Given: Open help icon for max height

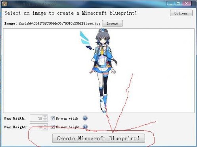Looking at the screenshot, I should click(x=85, y=127).
